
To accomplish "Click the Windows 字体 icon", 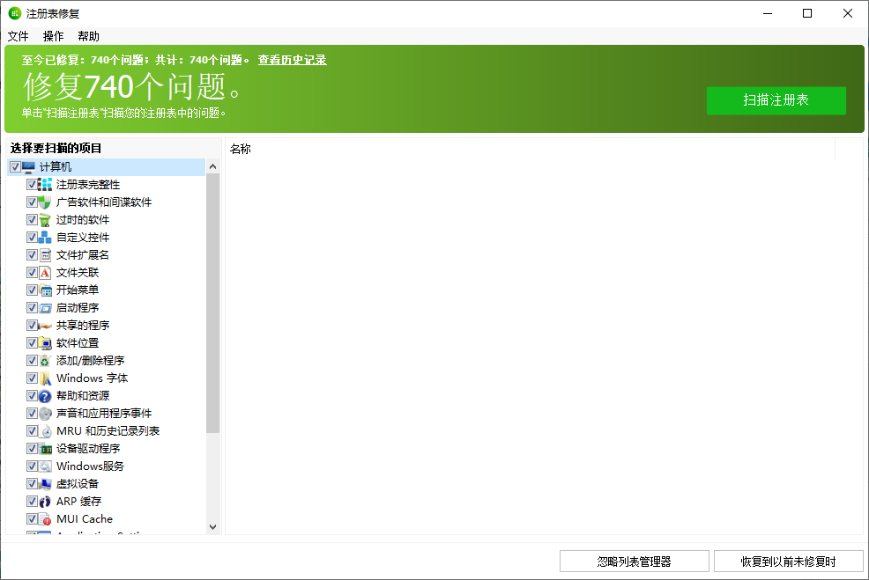I will click(44, 378).
